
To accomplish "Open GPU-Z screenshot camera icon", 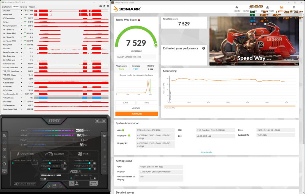I will point(101,6).
